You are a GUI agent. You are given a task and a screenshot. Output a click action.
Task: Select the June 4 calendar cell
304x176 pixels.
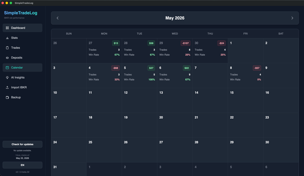coord(210,169)
